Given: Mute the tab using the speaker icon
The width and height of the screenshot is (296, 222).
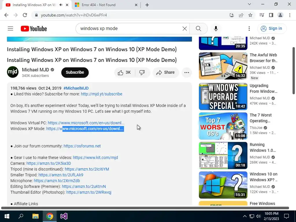Looking at the screenshot, I should click(x=61, y=5).
